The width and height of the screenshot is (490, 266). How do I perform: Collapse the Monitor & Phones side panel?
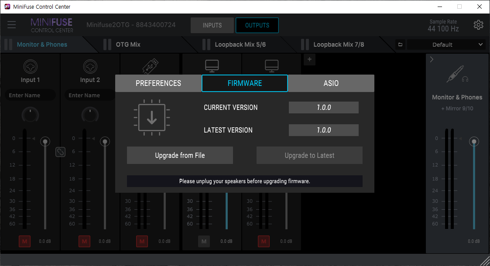pos(432,59)
